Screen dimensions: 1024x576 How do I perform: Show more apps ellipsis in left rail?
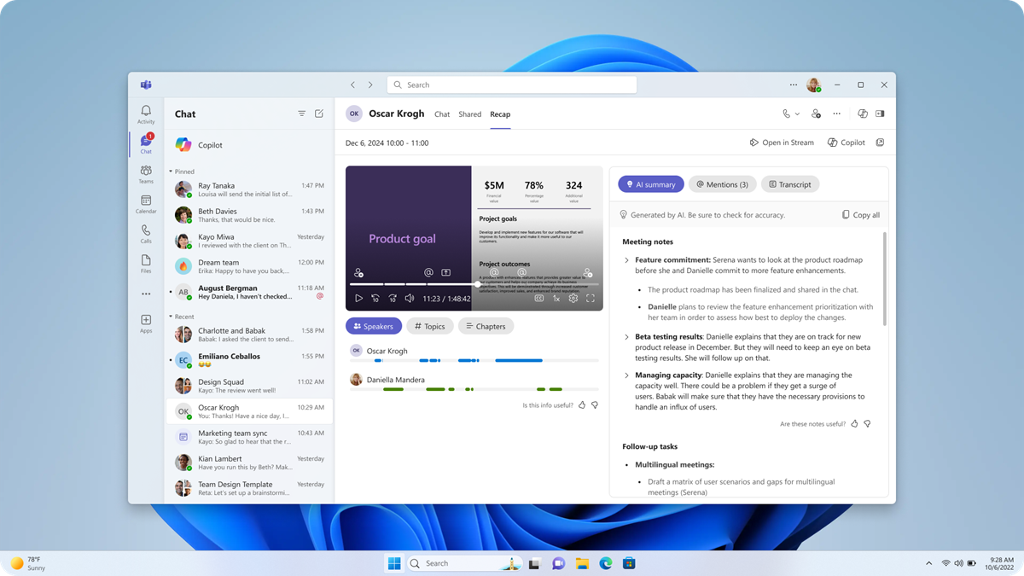(146, 294)
